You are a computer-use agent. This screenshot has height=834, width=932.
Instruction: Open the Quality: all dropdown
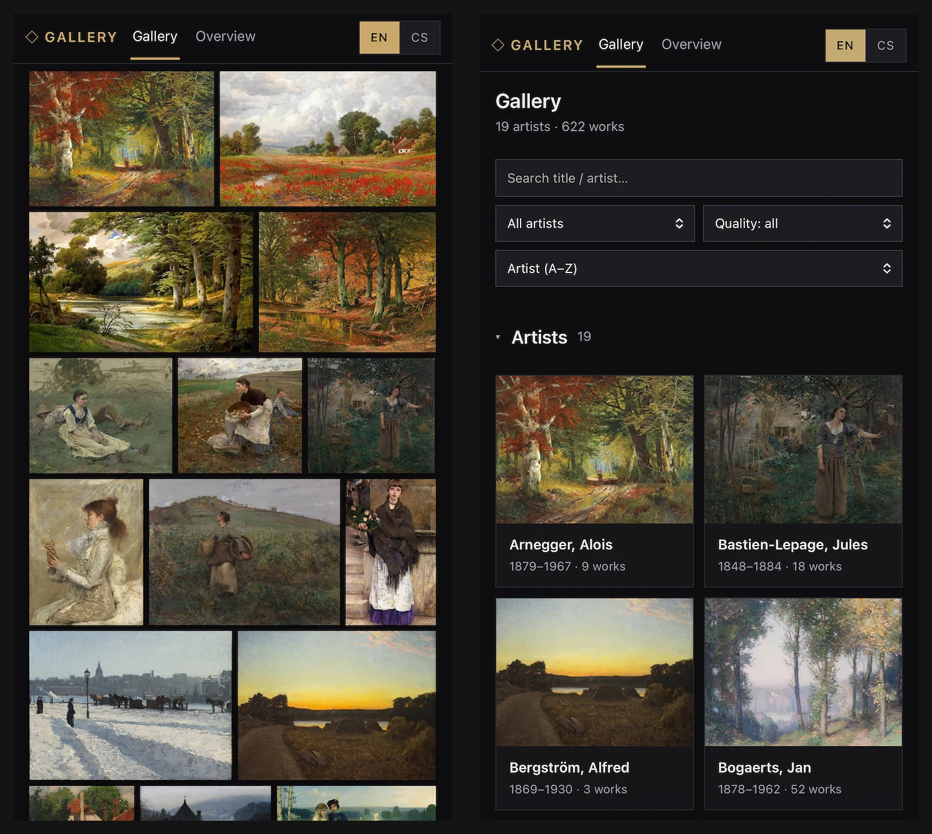tap(803, 223)
